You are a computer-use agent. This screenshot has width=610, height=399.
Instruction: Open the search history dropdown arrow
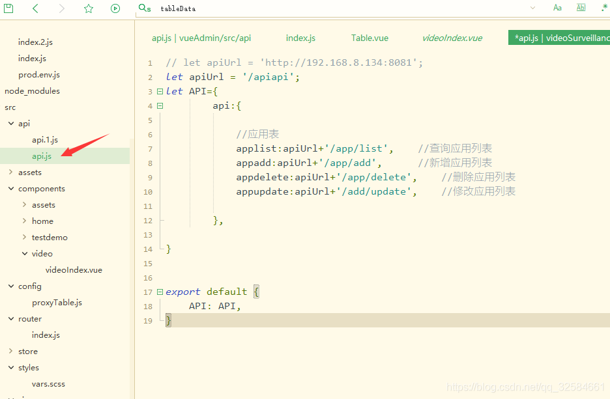(x=533, y=8)
